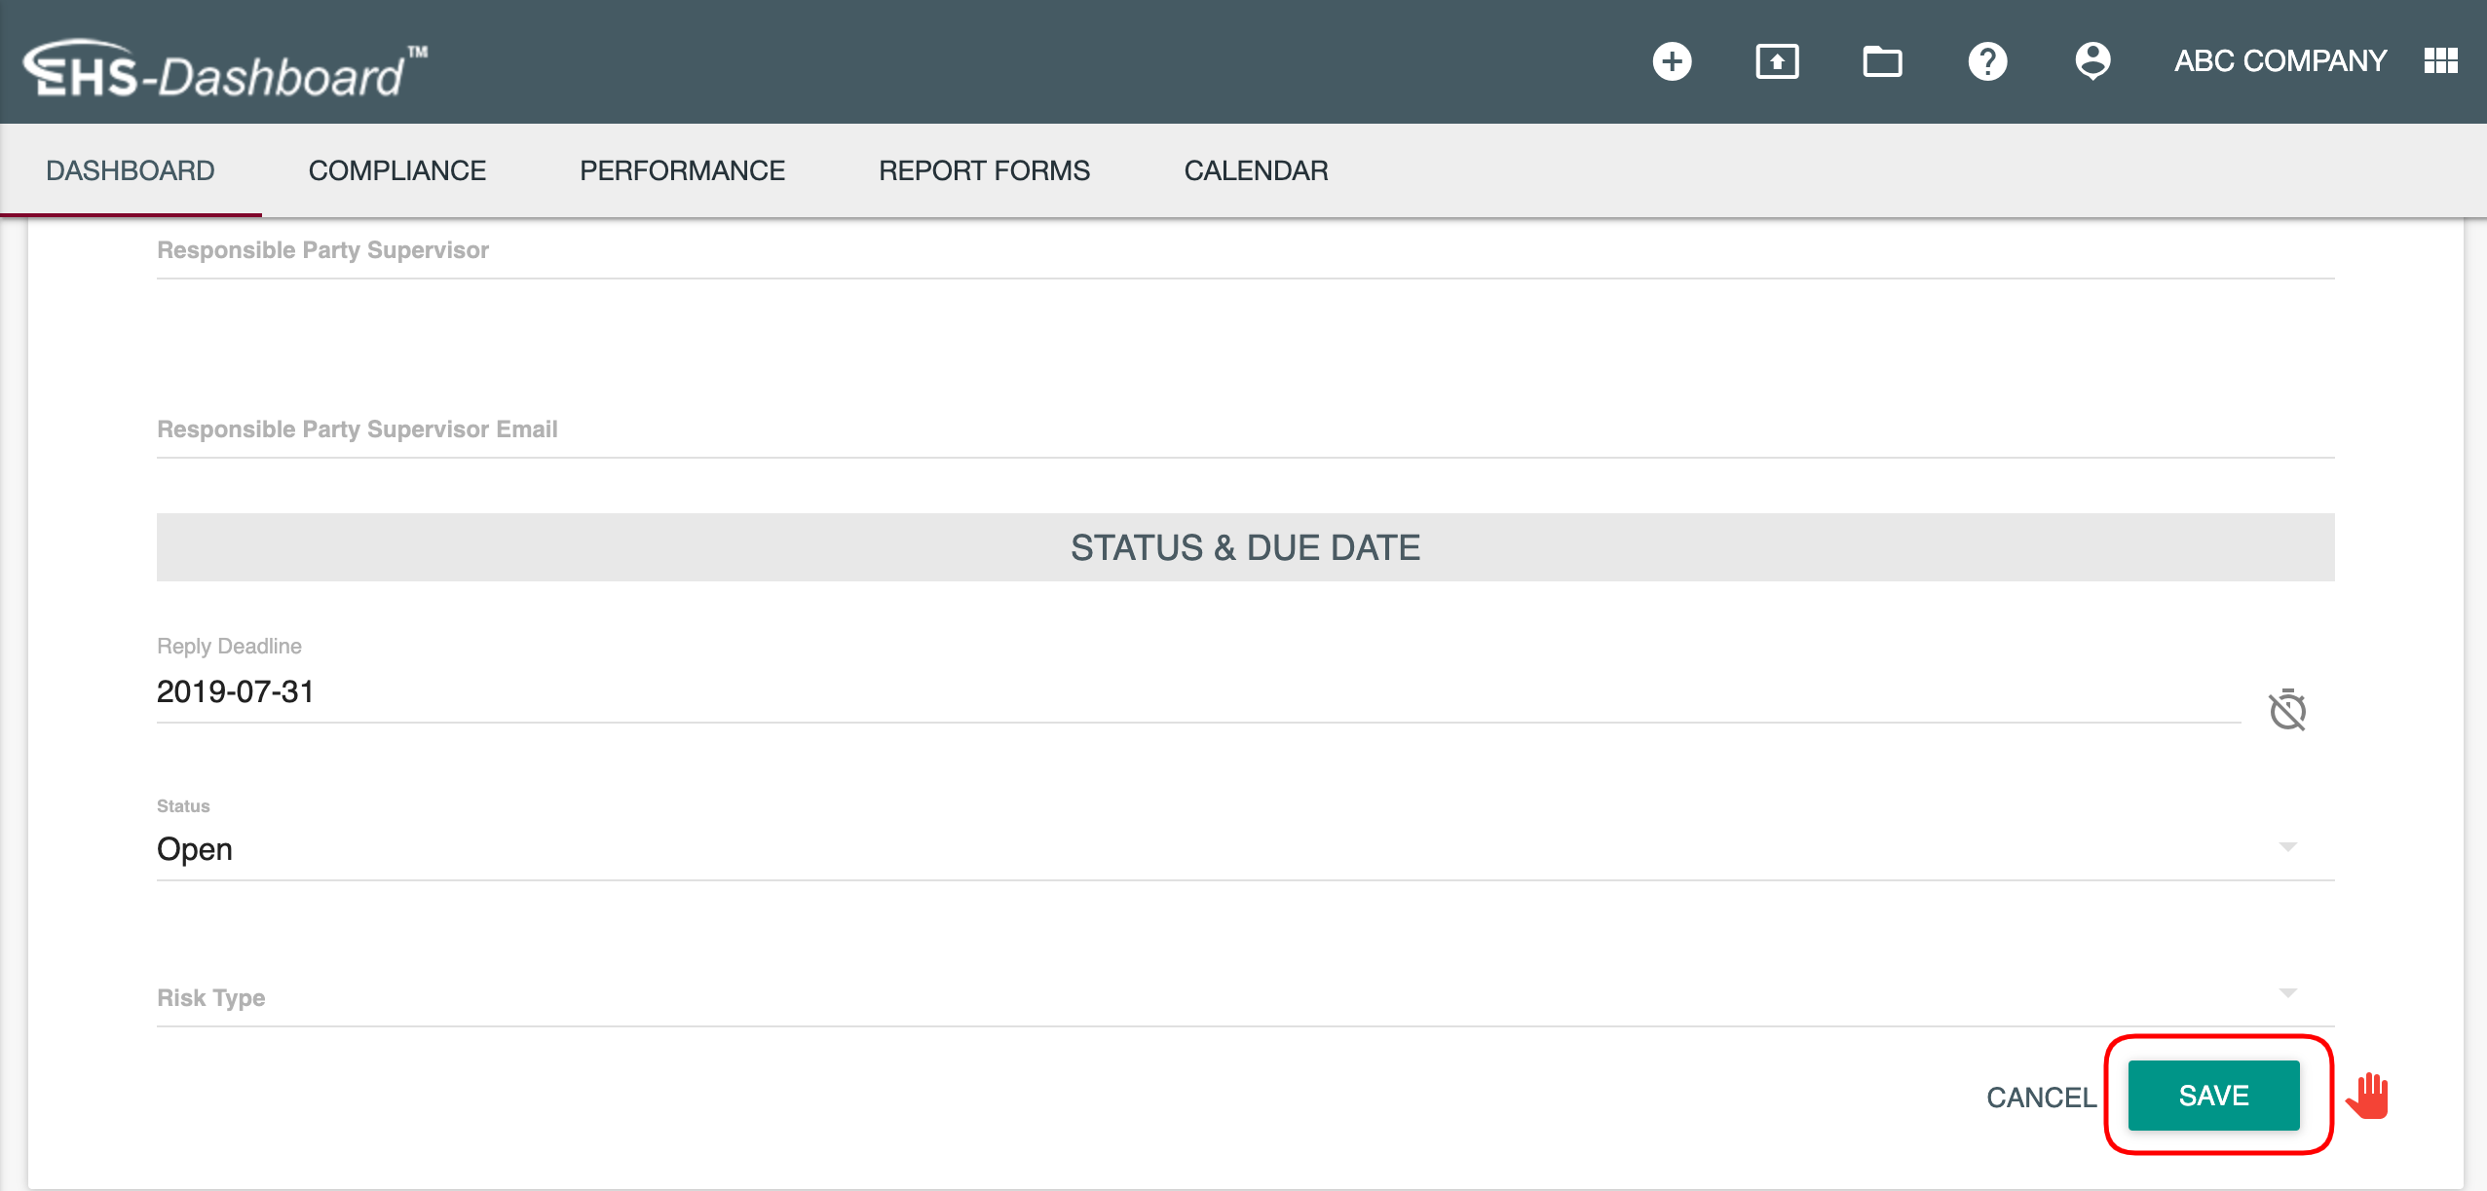Click the add new plus icon
Screen dimensions: 2487x1191
click(1672, 61)
